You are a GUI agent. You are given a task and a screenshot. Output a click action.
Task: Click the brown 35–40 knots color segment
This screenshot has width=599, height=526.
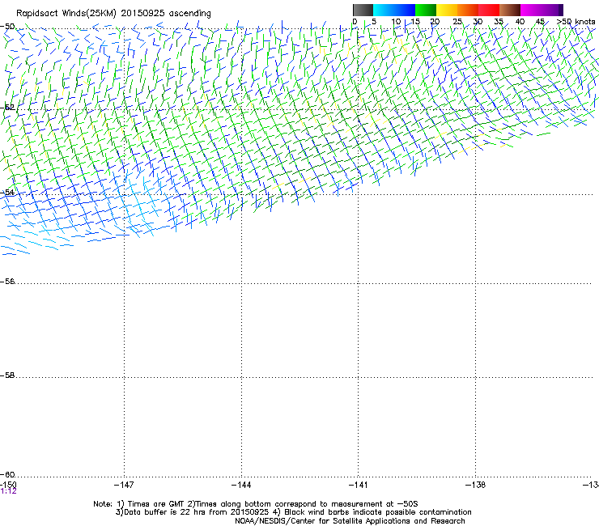click(510, 10)
